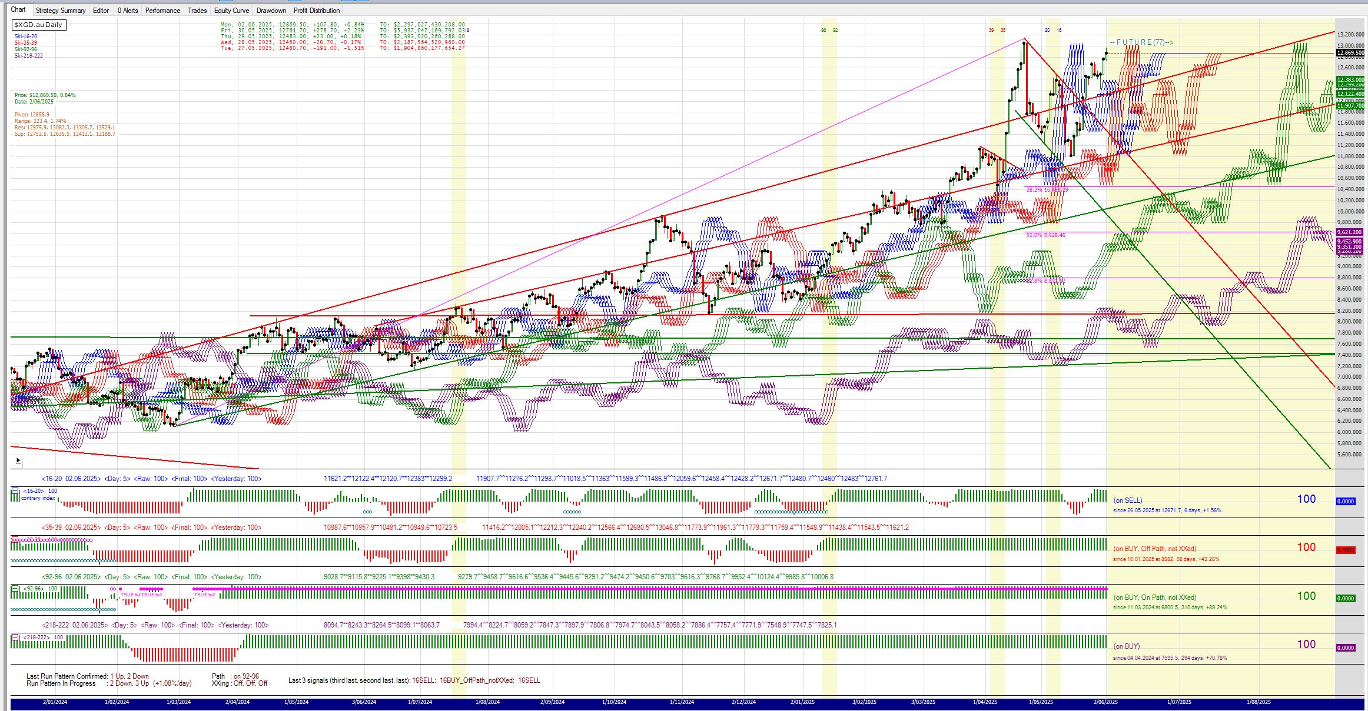Image resolution: width=1368 pixels, height=711 pixels.
Task: Switch to the Equity Curve tab
Action: 231,11
